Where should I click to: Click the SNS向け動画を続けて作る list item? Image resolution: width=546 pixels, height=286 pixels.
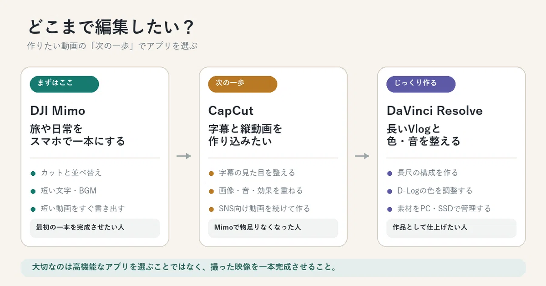tap(264, 209)
